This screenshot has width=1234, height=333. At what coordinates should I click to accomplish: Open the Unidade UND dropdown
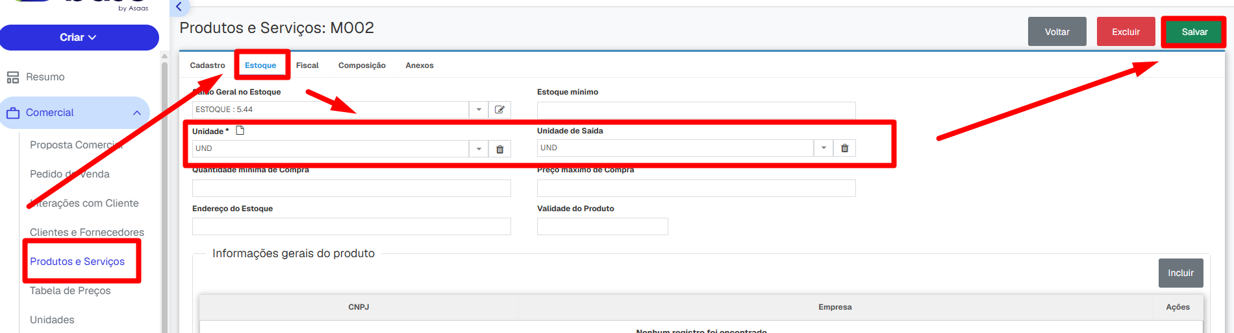tap(479, 149)
